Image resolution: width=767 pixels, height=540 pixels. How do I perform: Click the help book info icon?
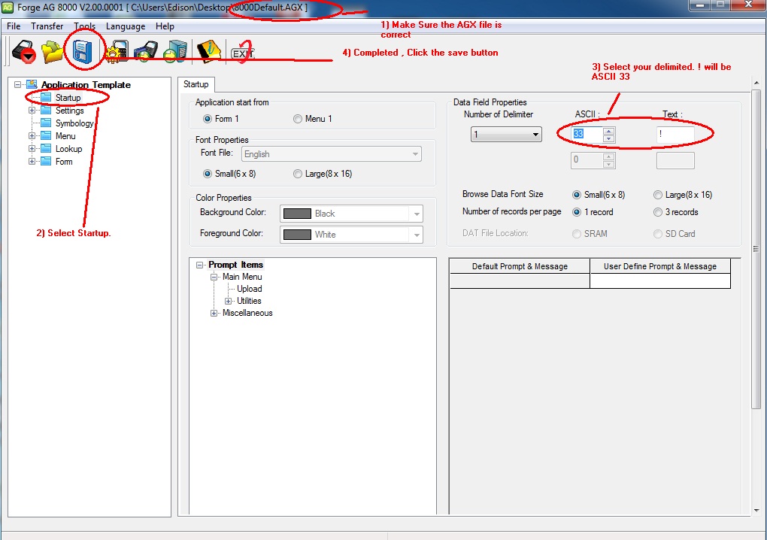tap(208, 52)
